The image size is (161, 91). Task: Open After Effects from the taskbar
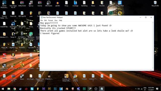coord(44,89)
